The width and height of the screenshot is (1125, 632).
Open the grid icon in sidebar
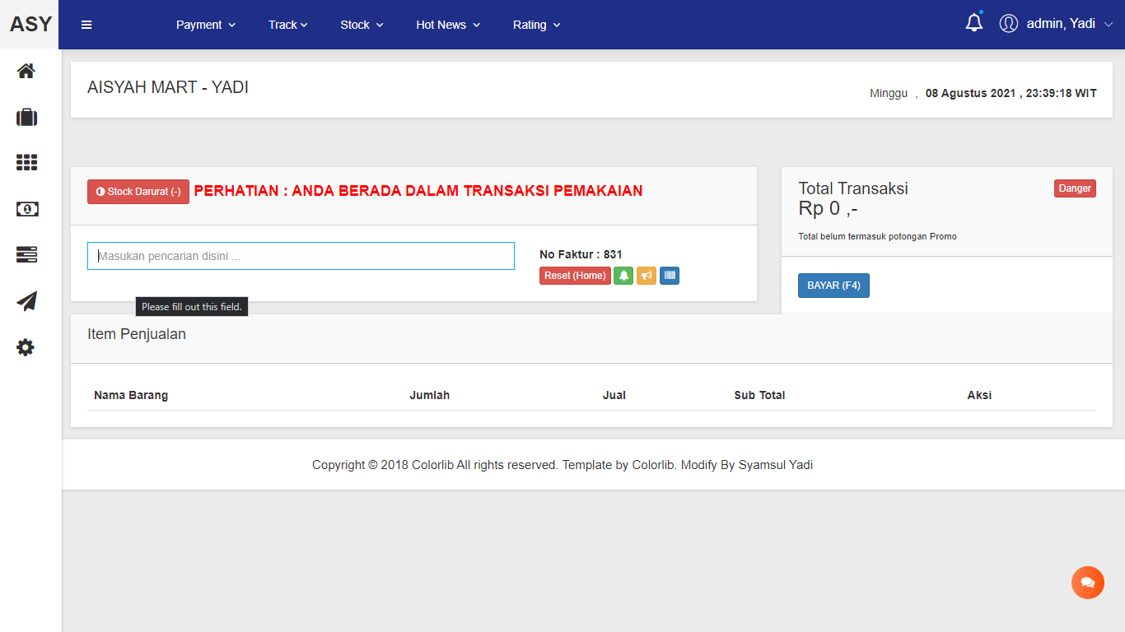[x=26, y=163]
